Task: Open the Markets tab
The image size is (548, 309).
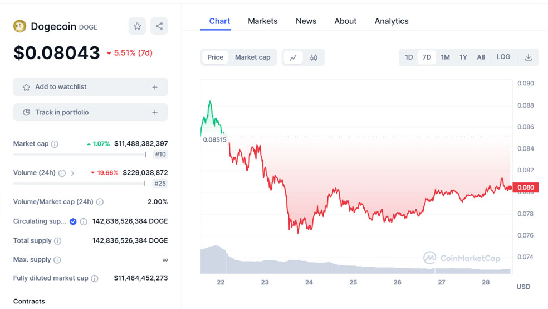Action: pos(262,21)
